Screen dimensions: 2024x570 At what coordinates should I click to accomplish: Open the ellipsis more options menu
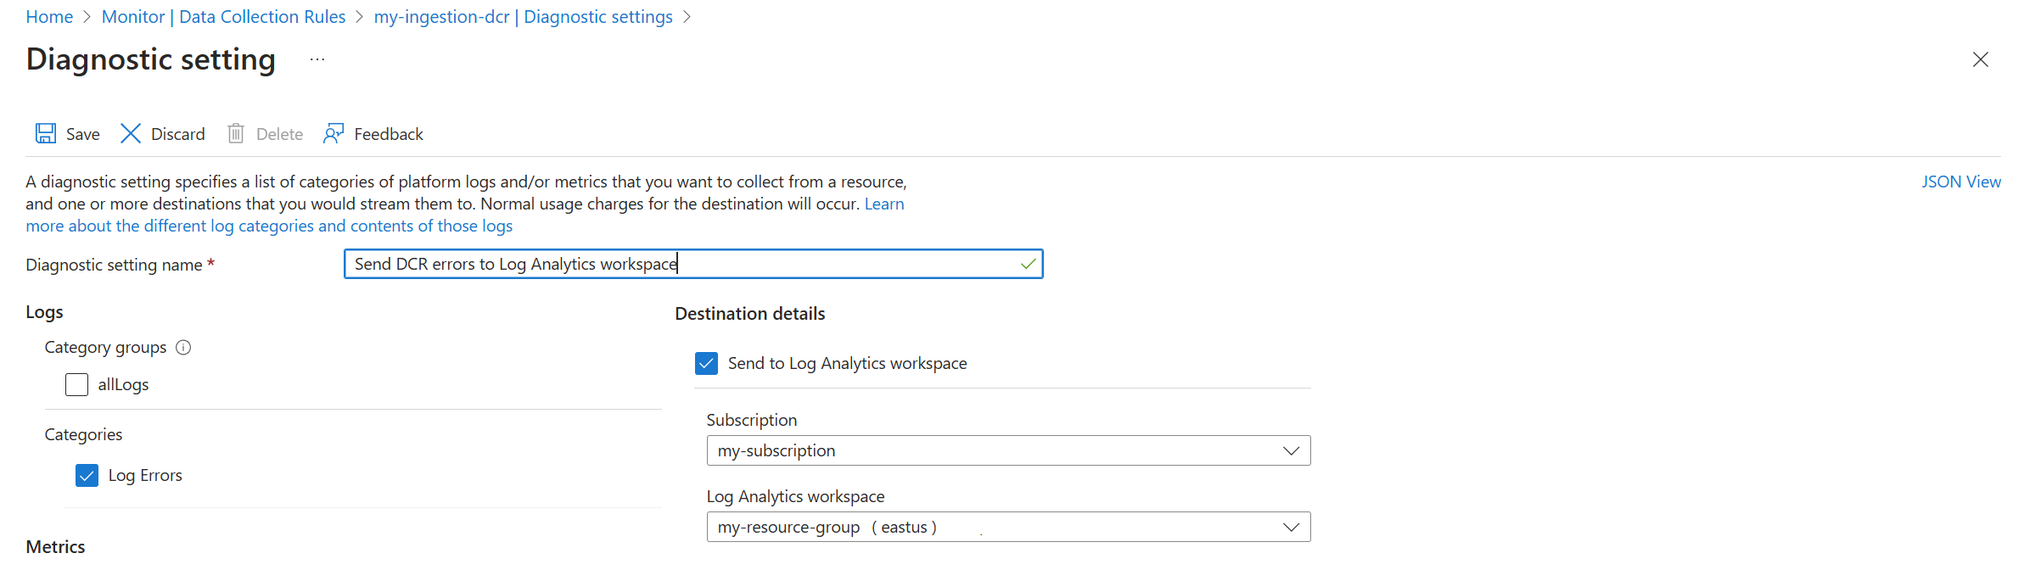tap(317, 60)
